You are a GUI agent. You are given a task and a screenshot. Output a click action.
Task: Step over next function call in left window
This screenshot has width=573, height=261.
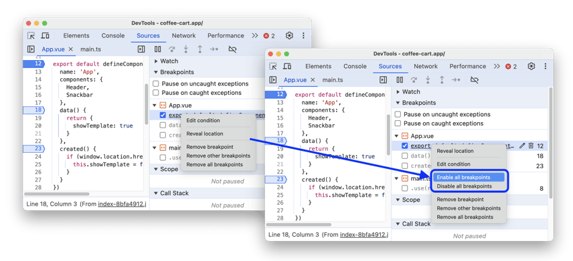(x=172, y=49)
